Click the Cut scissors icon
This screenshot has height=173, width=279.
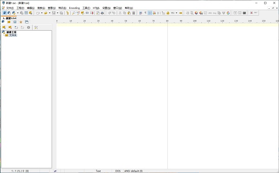pos(120,13)
